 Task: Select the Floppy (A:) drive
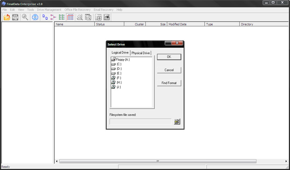coord(120,59)
